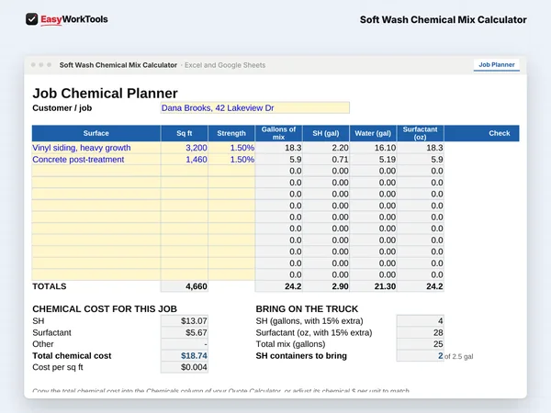The width and height of the screenshot is (551, 413).
Task: Click the BRING ON THE TRUCK heading
Action: point(307,309)
